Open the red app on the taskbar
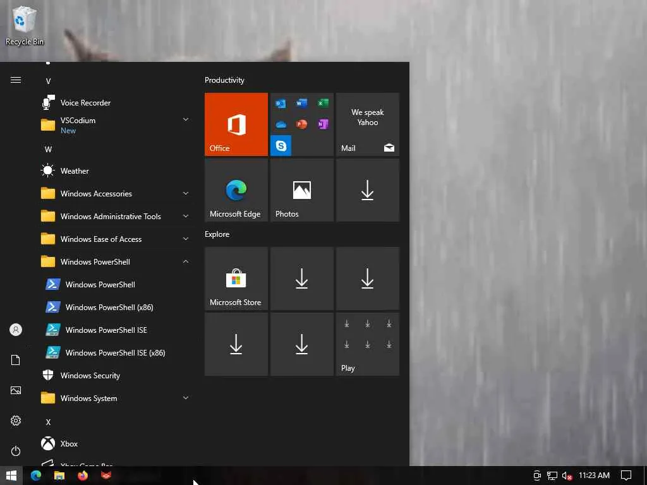Viewport: 647px width, 485px height. tap(106, 476)
